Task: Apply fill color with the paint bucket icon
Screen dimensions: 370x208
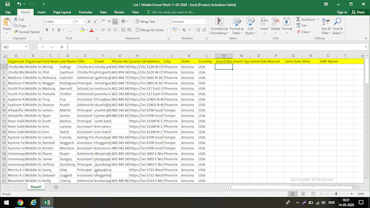Action: click(82, 30)
